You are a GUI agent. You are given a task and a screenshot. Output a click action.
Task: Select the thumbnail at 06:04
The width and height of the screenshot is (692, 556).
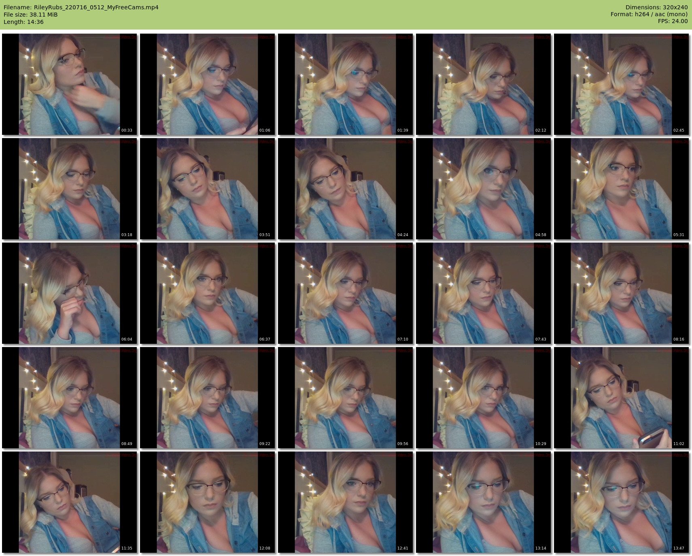[70, 293]
